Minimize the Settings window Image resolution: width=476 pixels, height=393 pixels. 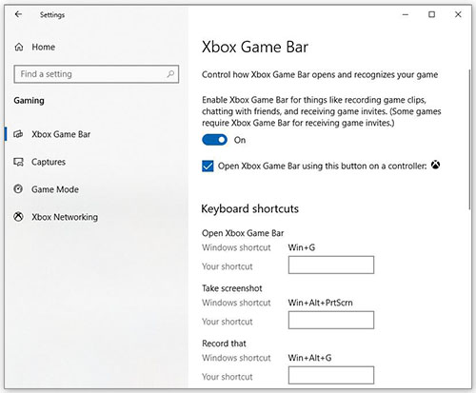(x=406, y=14)
